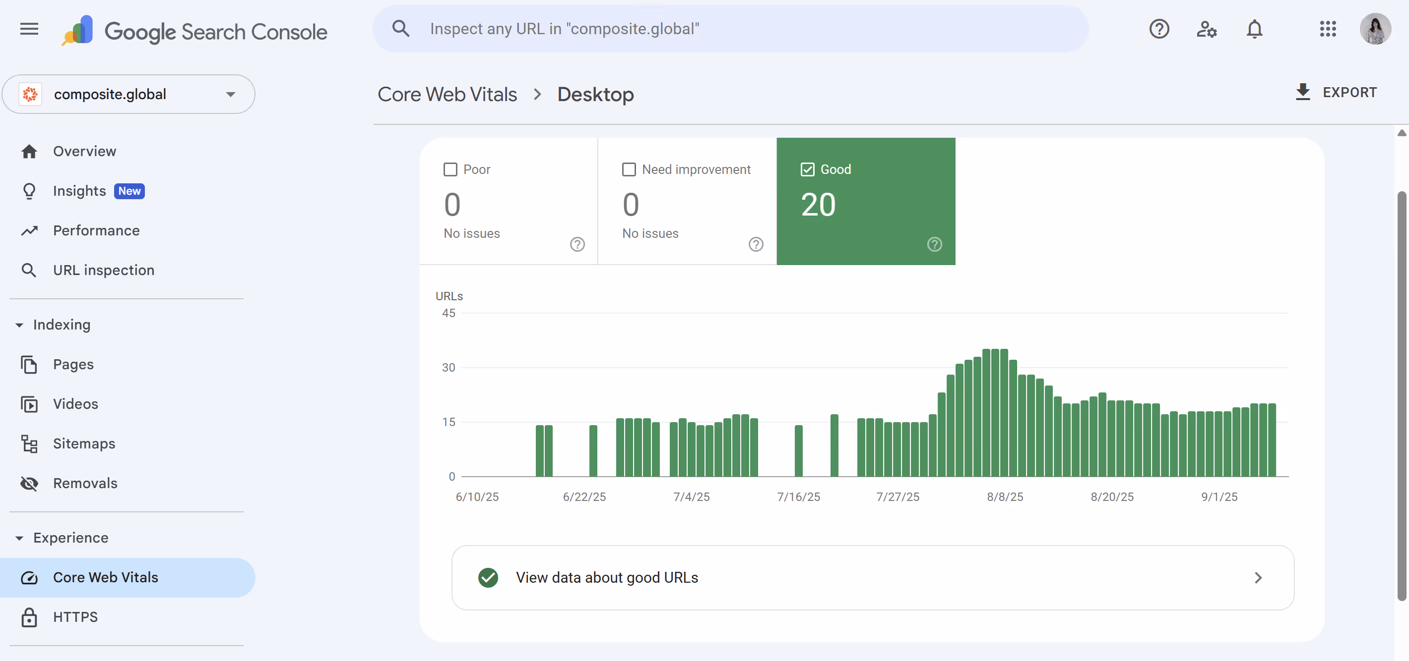The image size is (1409, 661).
Task: Open the Pages indexing icon
Action: tap(30, 364)
